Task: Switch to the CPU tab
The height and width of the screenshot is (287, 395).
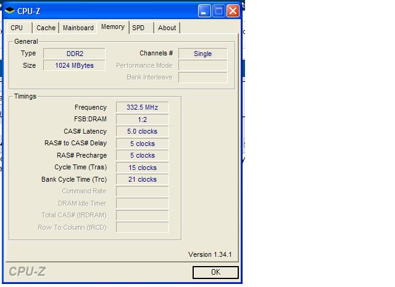Action: [19, 28]
